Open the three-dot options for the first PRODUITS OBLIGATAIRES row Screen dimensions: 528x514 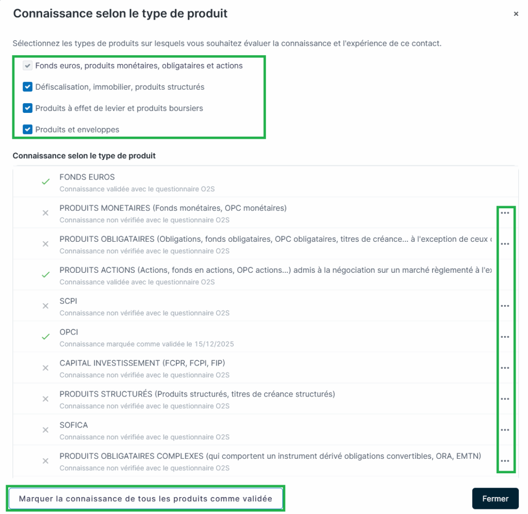coord(505,244)
